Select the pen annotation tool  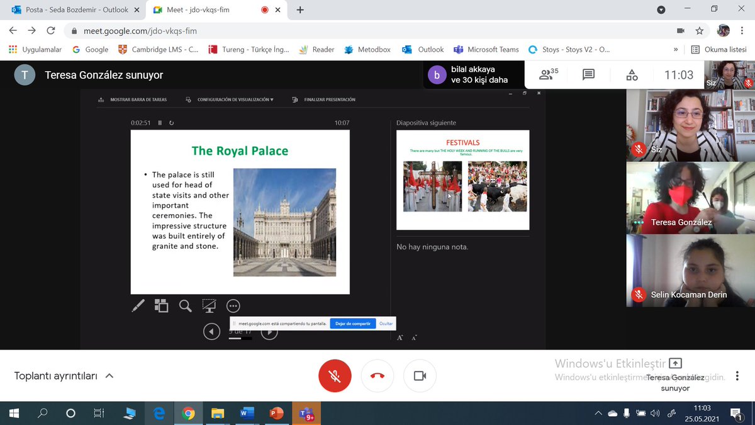point(138,306)
